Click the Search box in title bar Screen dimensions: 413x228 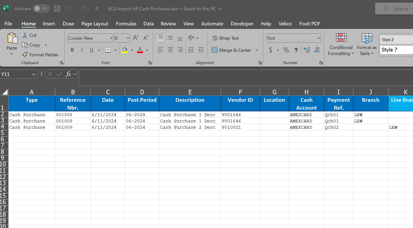point(394,9)
